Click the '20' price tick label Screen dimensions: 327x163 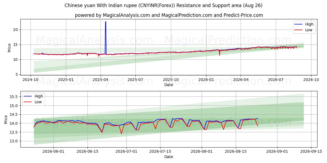[x=16, y=30]
